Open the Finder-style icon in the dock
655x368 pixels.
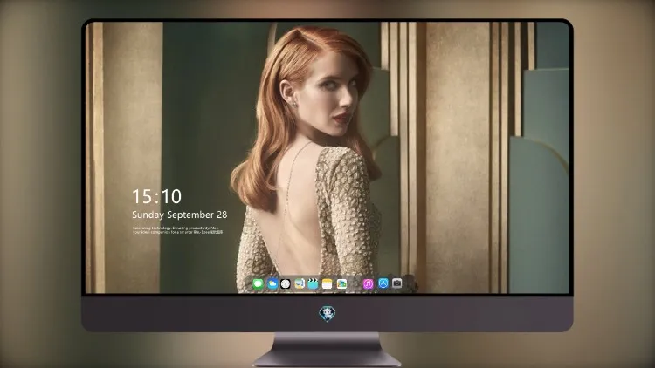[x=299, y=284]
